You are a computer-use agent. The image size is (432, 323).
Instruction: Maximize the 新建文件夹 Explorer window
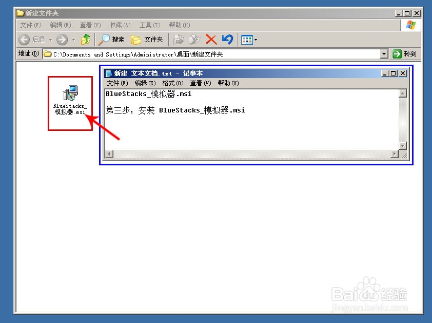pyautogui.click(x=407, y=13)
